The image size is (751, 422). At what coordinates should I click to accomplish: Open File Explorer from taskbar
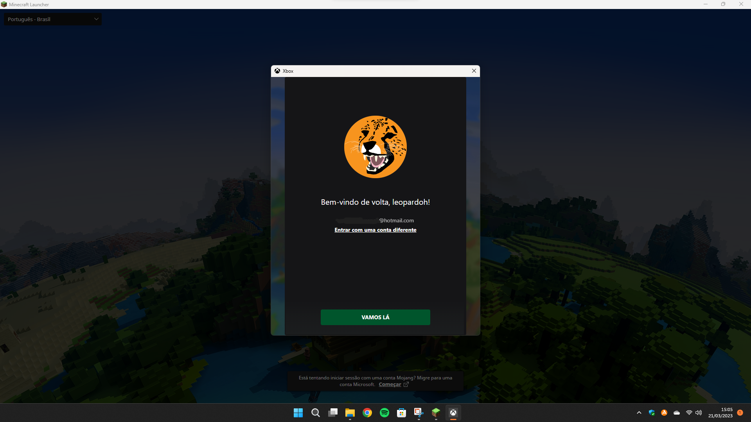coord(350,413)
